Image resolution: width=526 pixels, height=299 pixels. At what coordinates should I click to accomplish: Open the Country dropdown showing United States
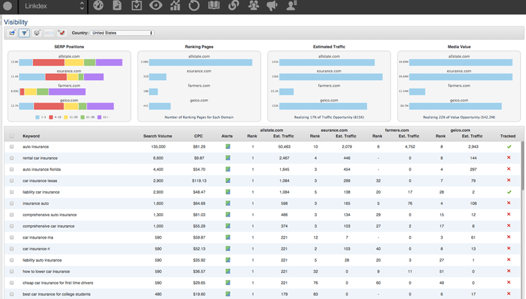point(121,33)
